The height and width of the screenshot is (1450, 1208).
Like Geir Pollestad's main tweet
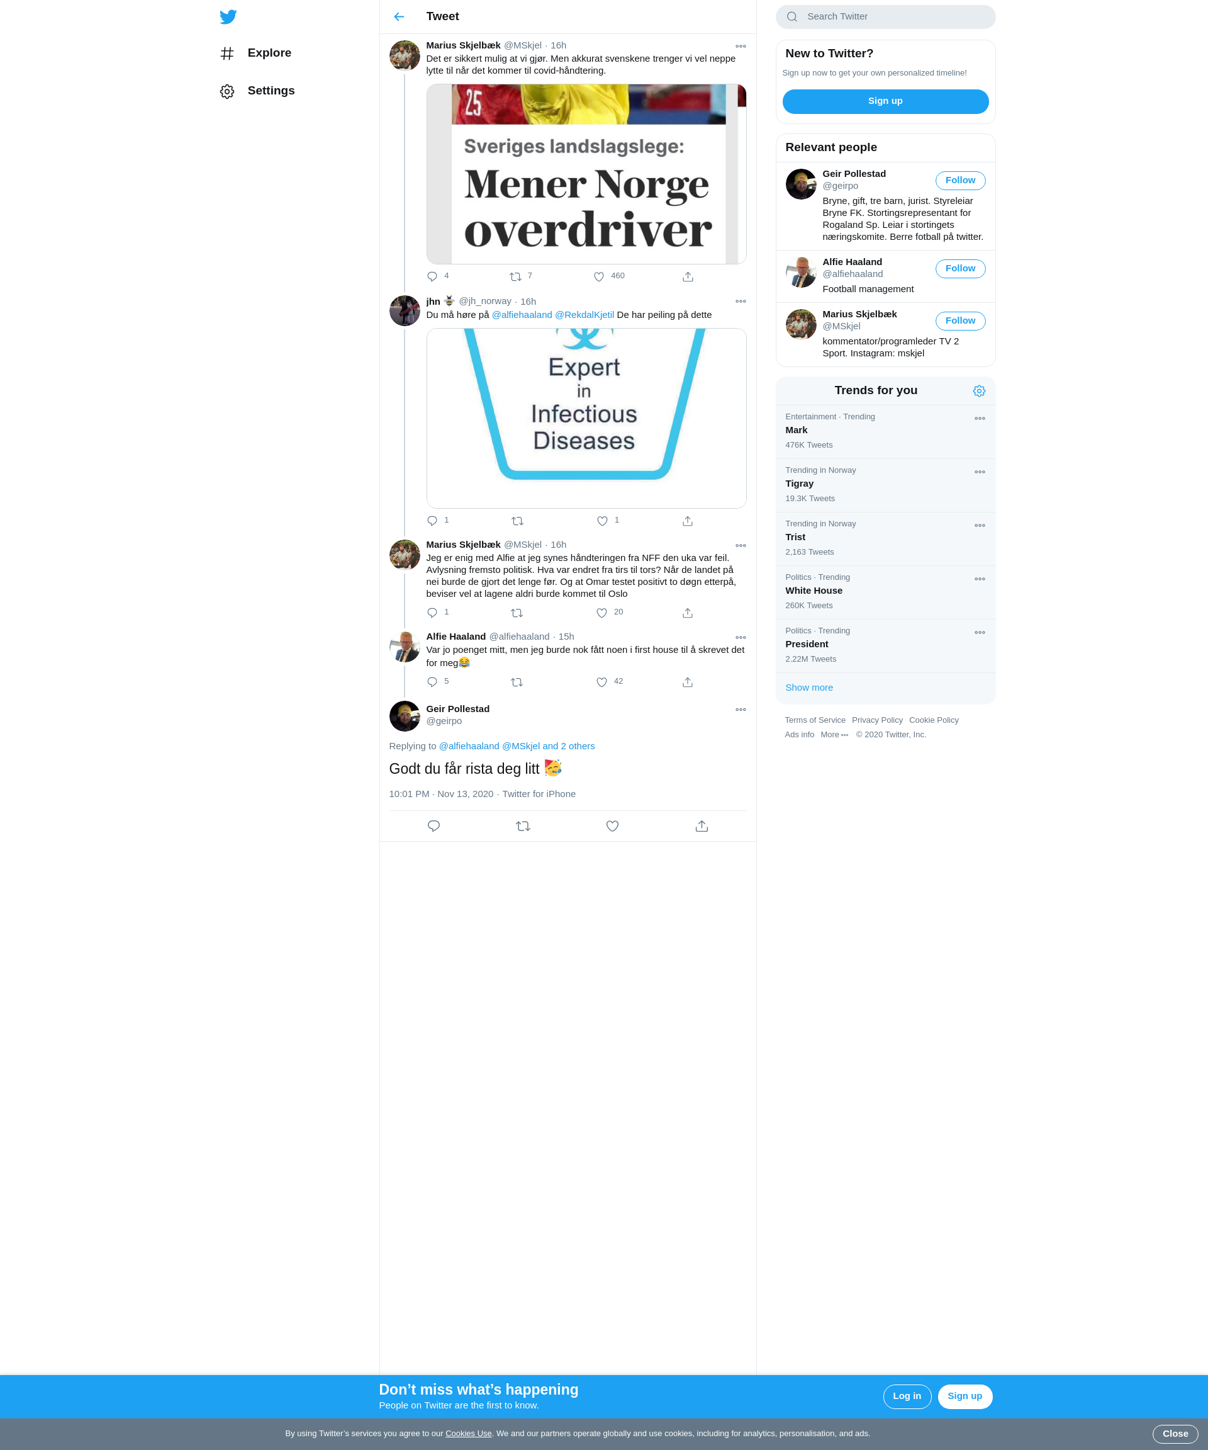(x=612, y=826)
